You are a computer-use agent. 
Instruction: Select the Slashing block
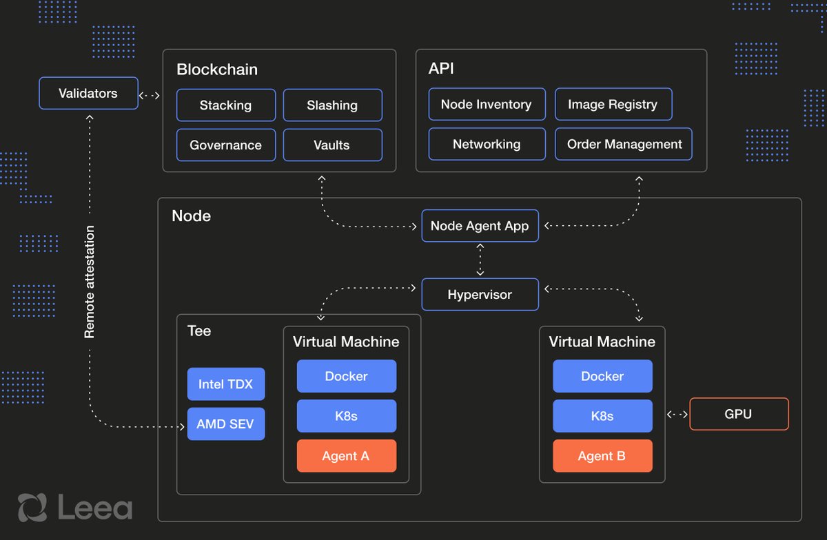coord(332,105)
